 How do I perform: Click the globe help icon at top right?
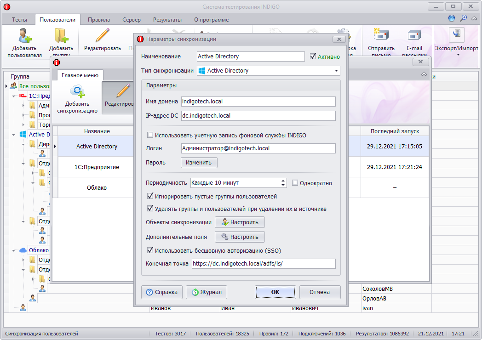coord(452,18)
